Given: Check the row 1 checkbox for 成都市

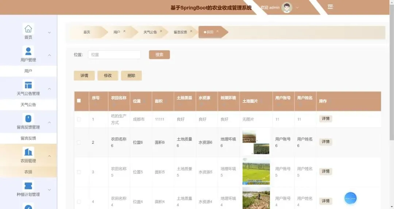Looking at the screenshot, I should 79,119.
